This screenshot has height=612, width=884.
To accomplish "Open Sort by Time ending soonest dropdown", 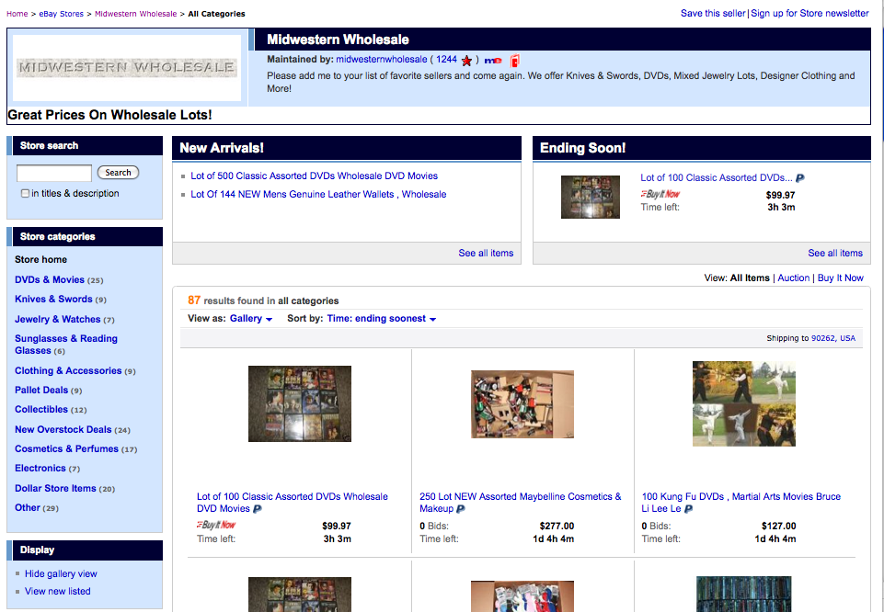I will tap(382, 319).
